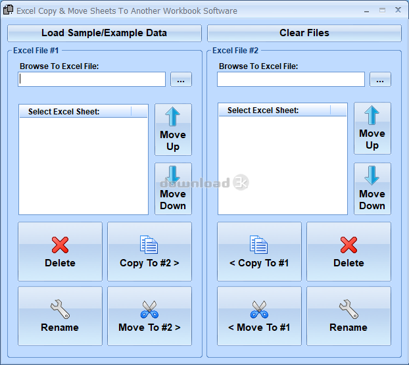Open file browser for Excel File #2
The width and height of the screenshot is (409, 365).
tap(380, 80)
